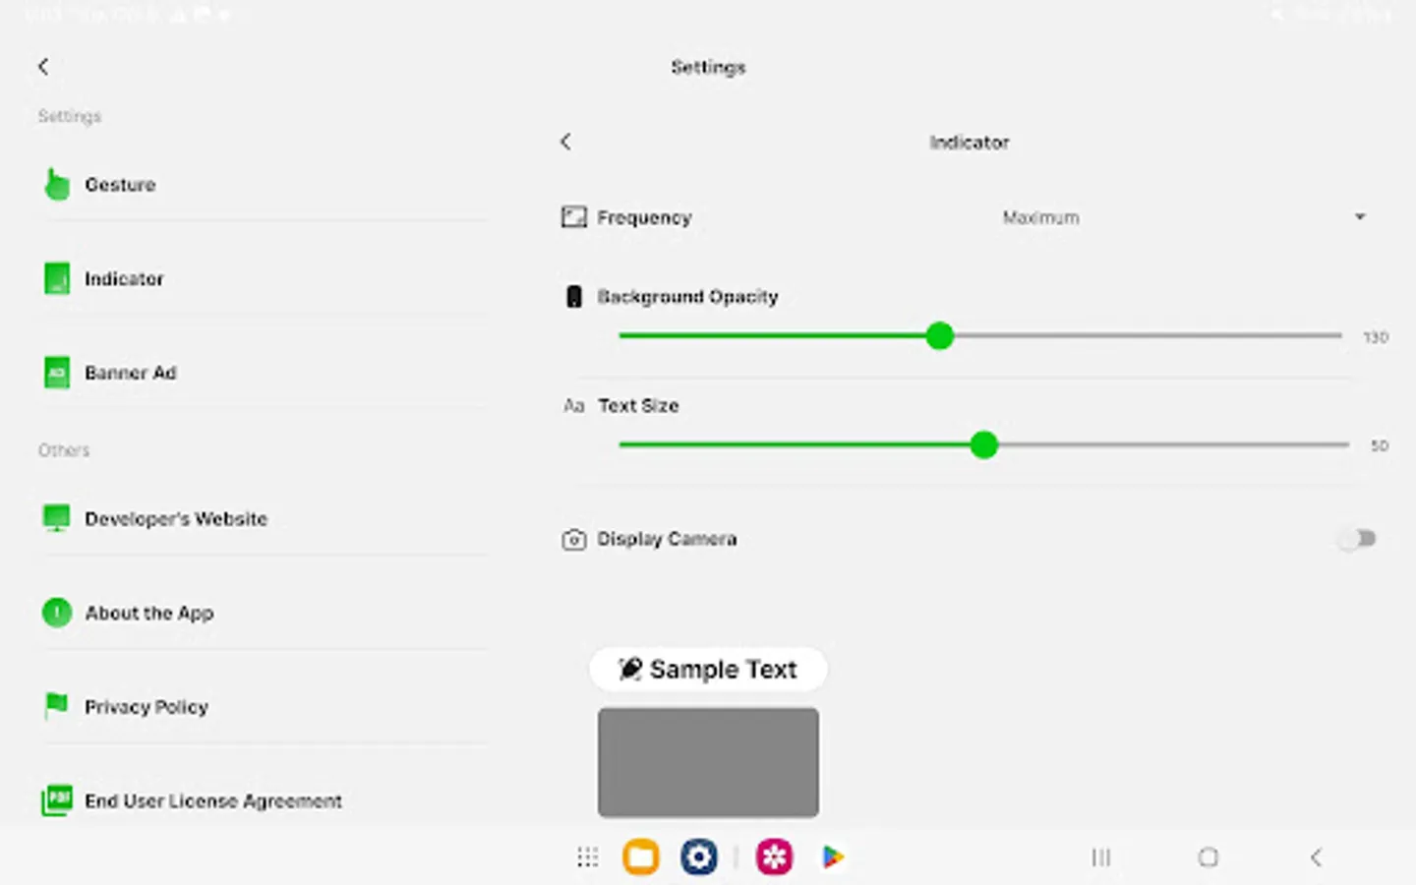
Task: Click the Text Size Aa icon
Action: click(573, 405)
